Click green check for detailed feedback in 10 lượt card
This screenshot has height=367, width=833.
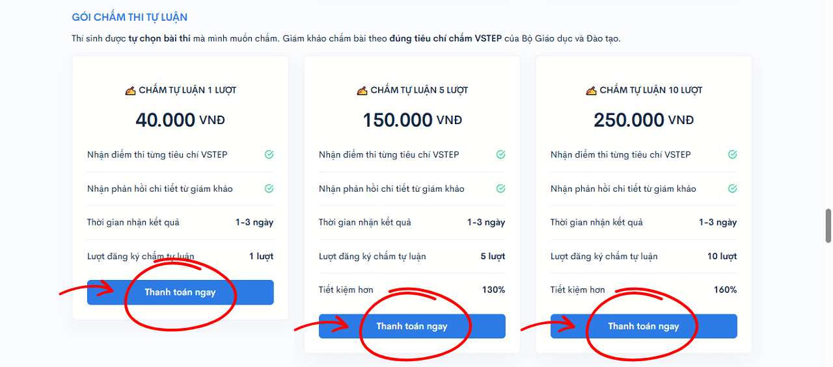coord(732,188)
